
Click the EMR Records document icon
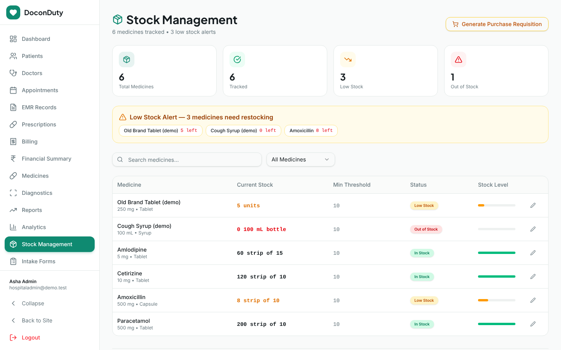point(13,107)
